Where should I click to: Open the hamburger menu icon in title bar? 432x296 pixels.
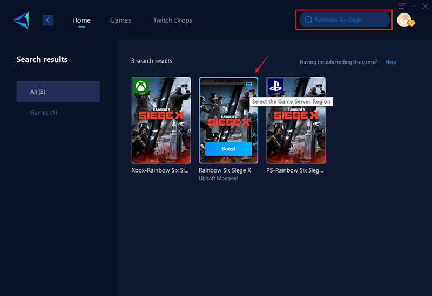pyautogui.click(x=401, y=6)
